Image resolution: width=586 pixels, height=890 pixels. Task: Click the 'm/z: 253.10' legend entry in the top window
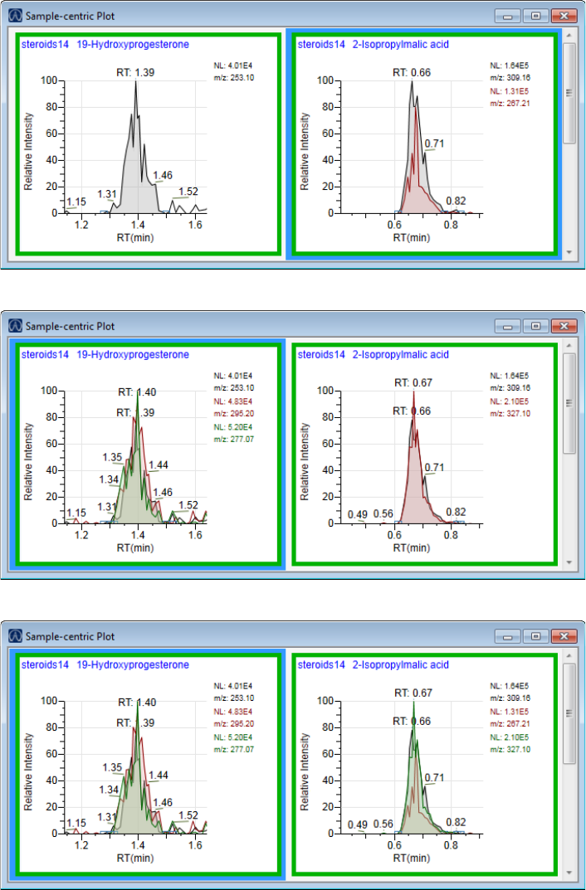pyautogui.click(x=234, y=78)
